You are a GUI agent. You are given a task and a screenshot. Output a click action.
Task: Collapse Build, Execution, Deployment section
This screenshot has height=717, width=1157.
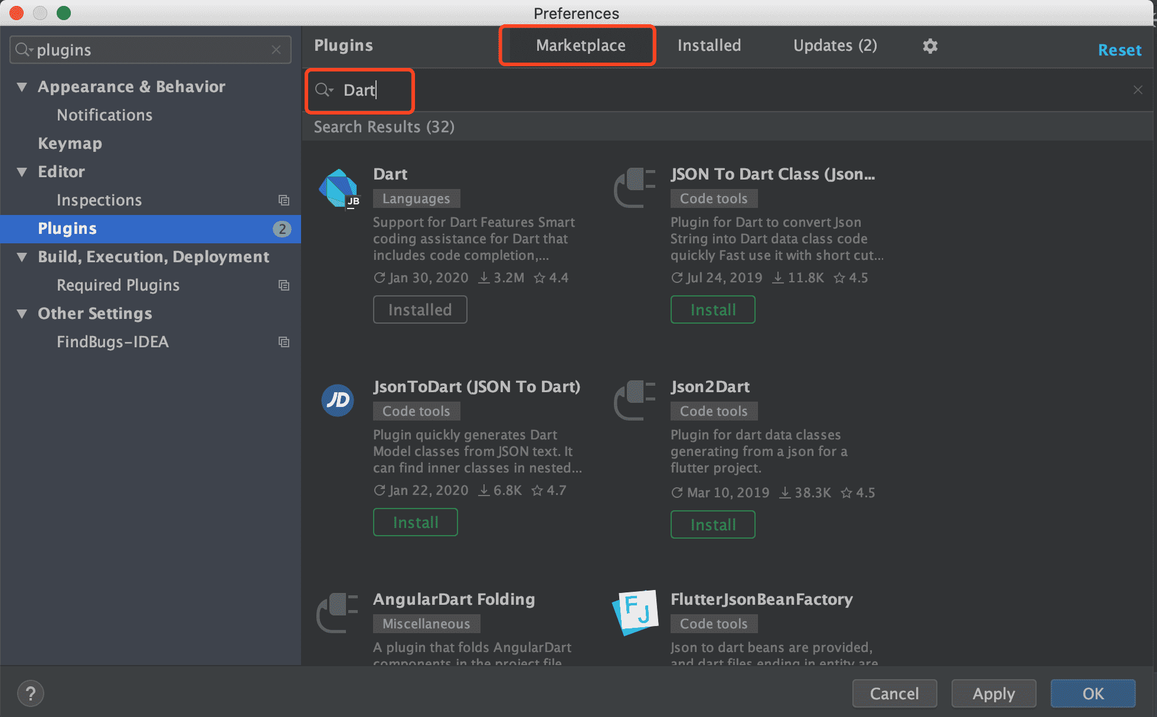[x=22, y=257]
